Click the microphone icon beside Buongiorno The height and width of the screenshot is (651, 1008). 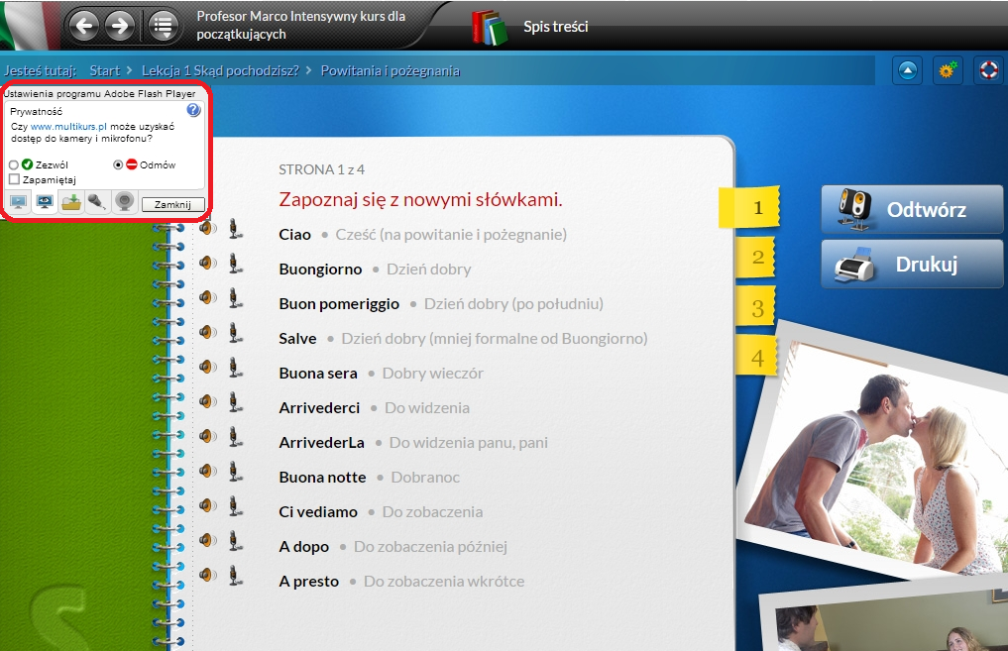[235, 264]
